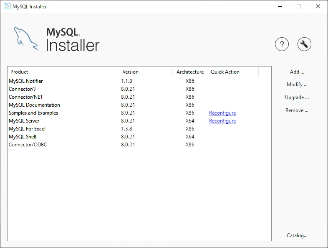Screen dimensions: 328x248
Task: Click the Remove ... button
Action: click(297, 110)
